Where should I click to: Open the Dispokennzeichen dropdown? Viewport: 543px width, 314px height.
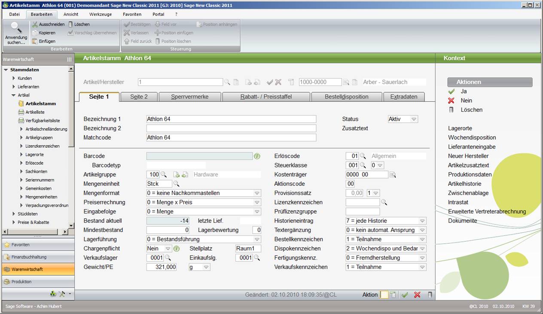(x=423, y=249)
